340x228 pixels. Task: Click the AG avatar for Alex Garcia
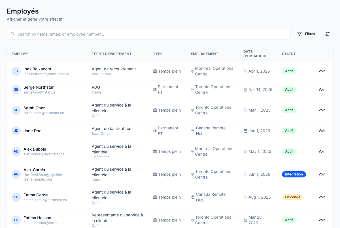click(16, 174)
